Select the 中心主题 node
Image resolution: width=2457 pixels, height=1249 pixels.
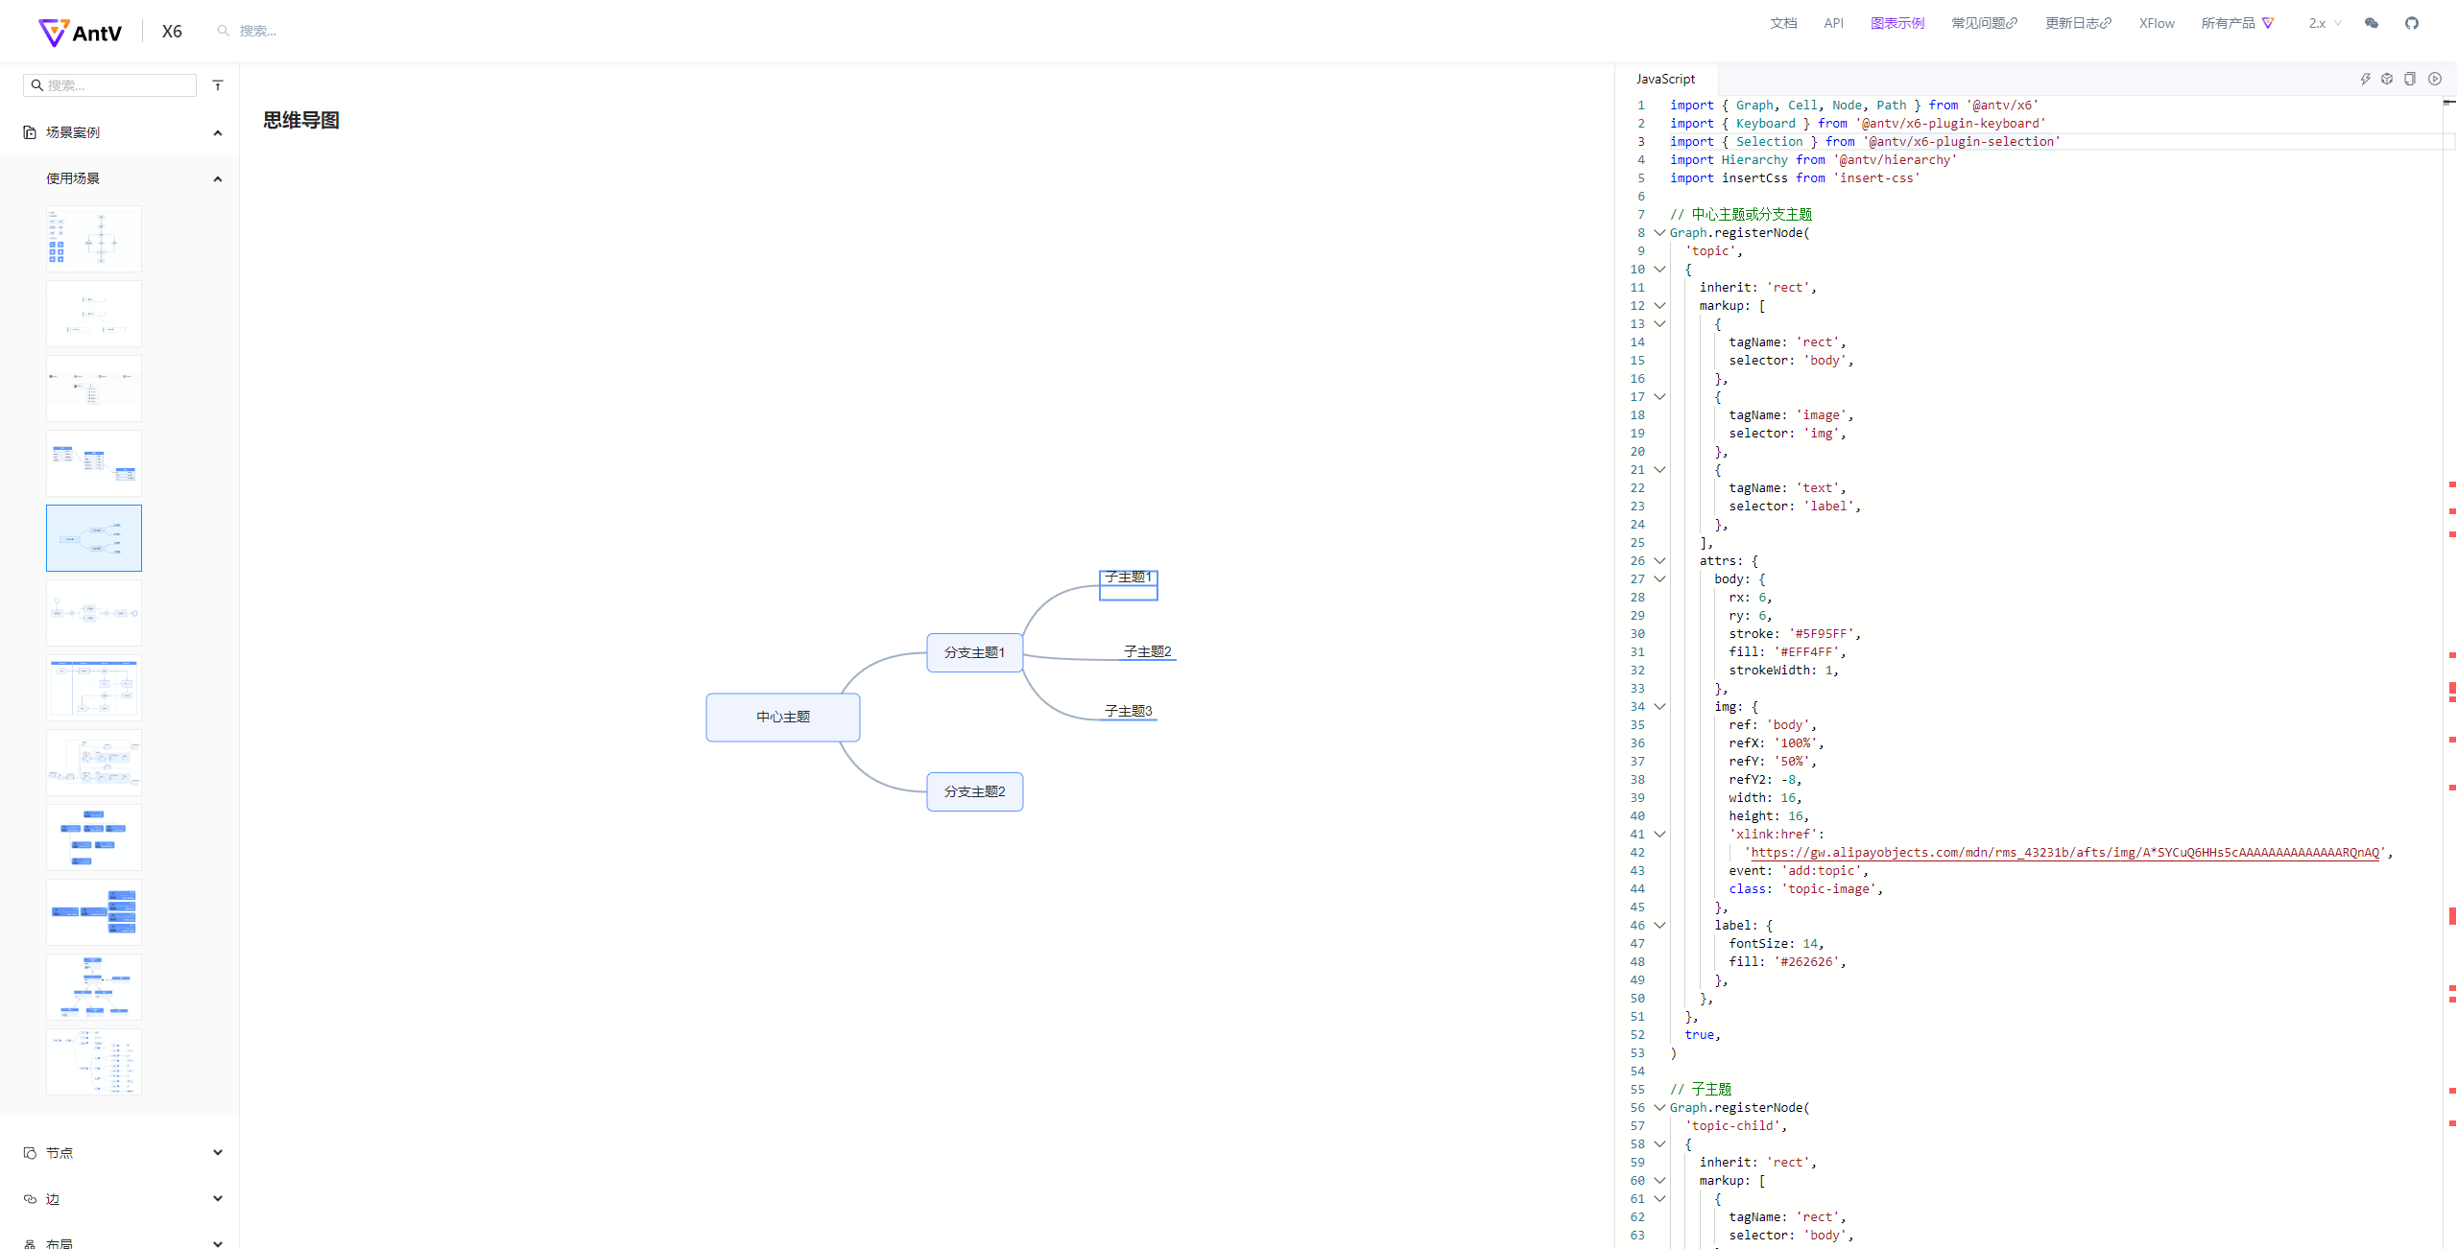pyautogui.click(x=783, y=718)
